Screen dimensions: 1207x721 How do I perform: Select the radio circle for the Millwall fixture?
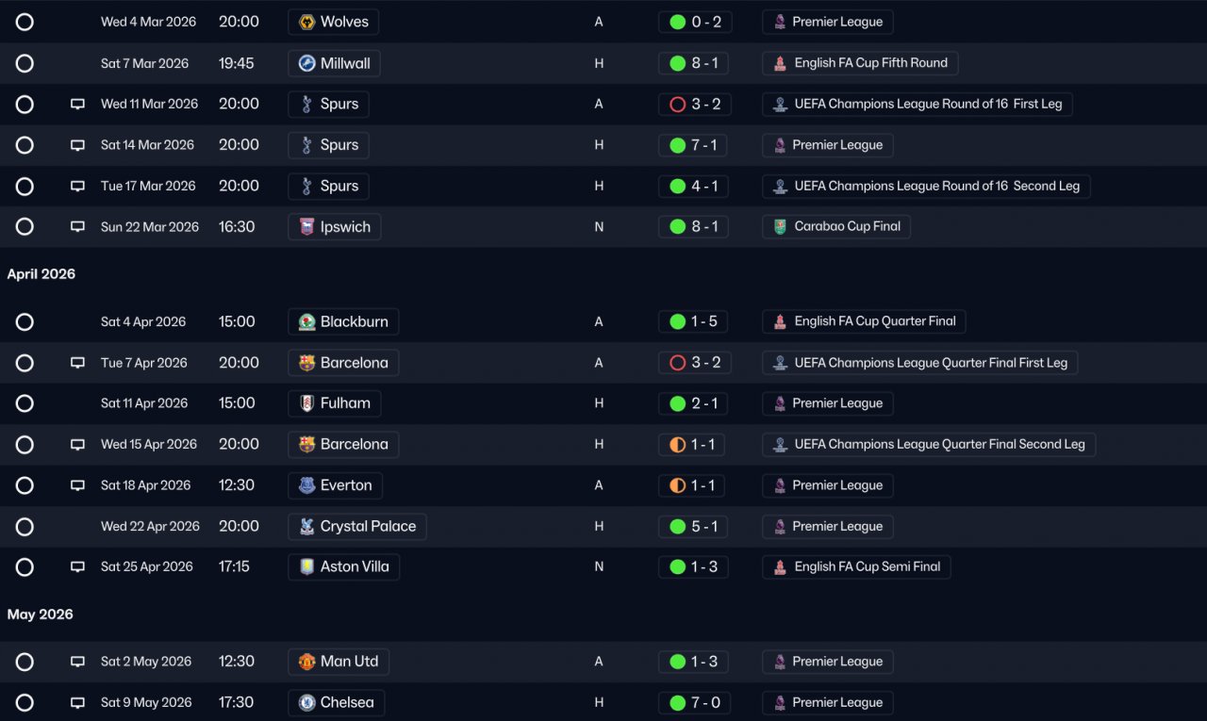pyautogui.click(x=25, y=63)
